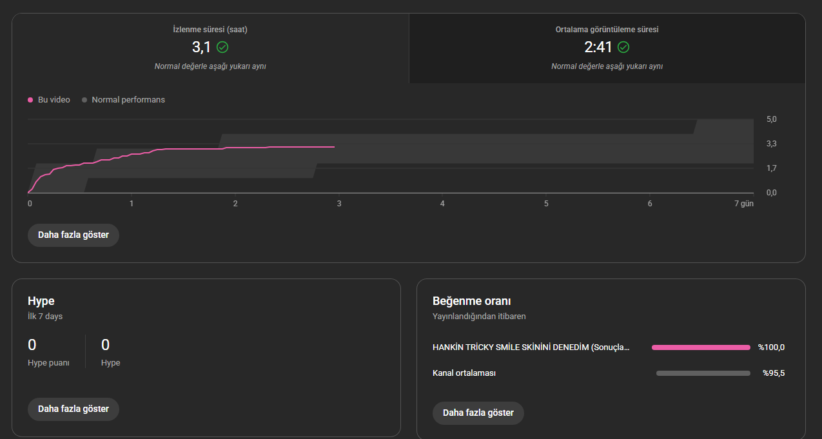Viewport: 822px width, 439px height.
Task: Click the Hype puanı label
Action: coord(48,363)
